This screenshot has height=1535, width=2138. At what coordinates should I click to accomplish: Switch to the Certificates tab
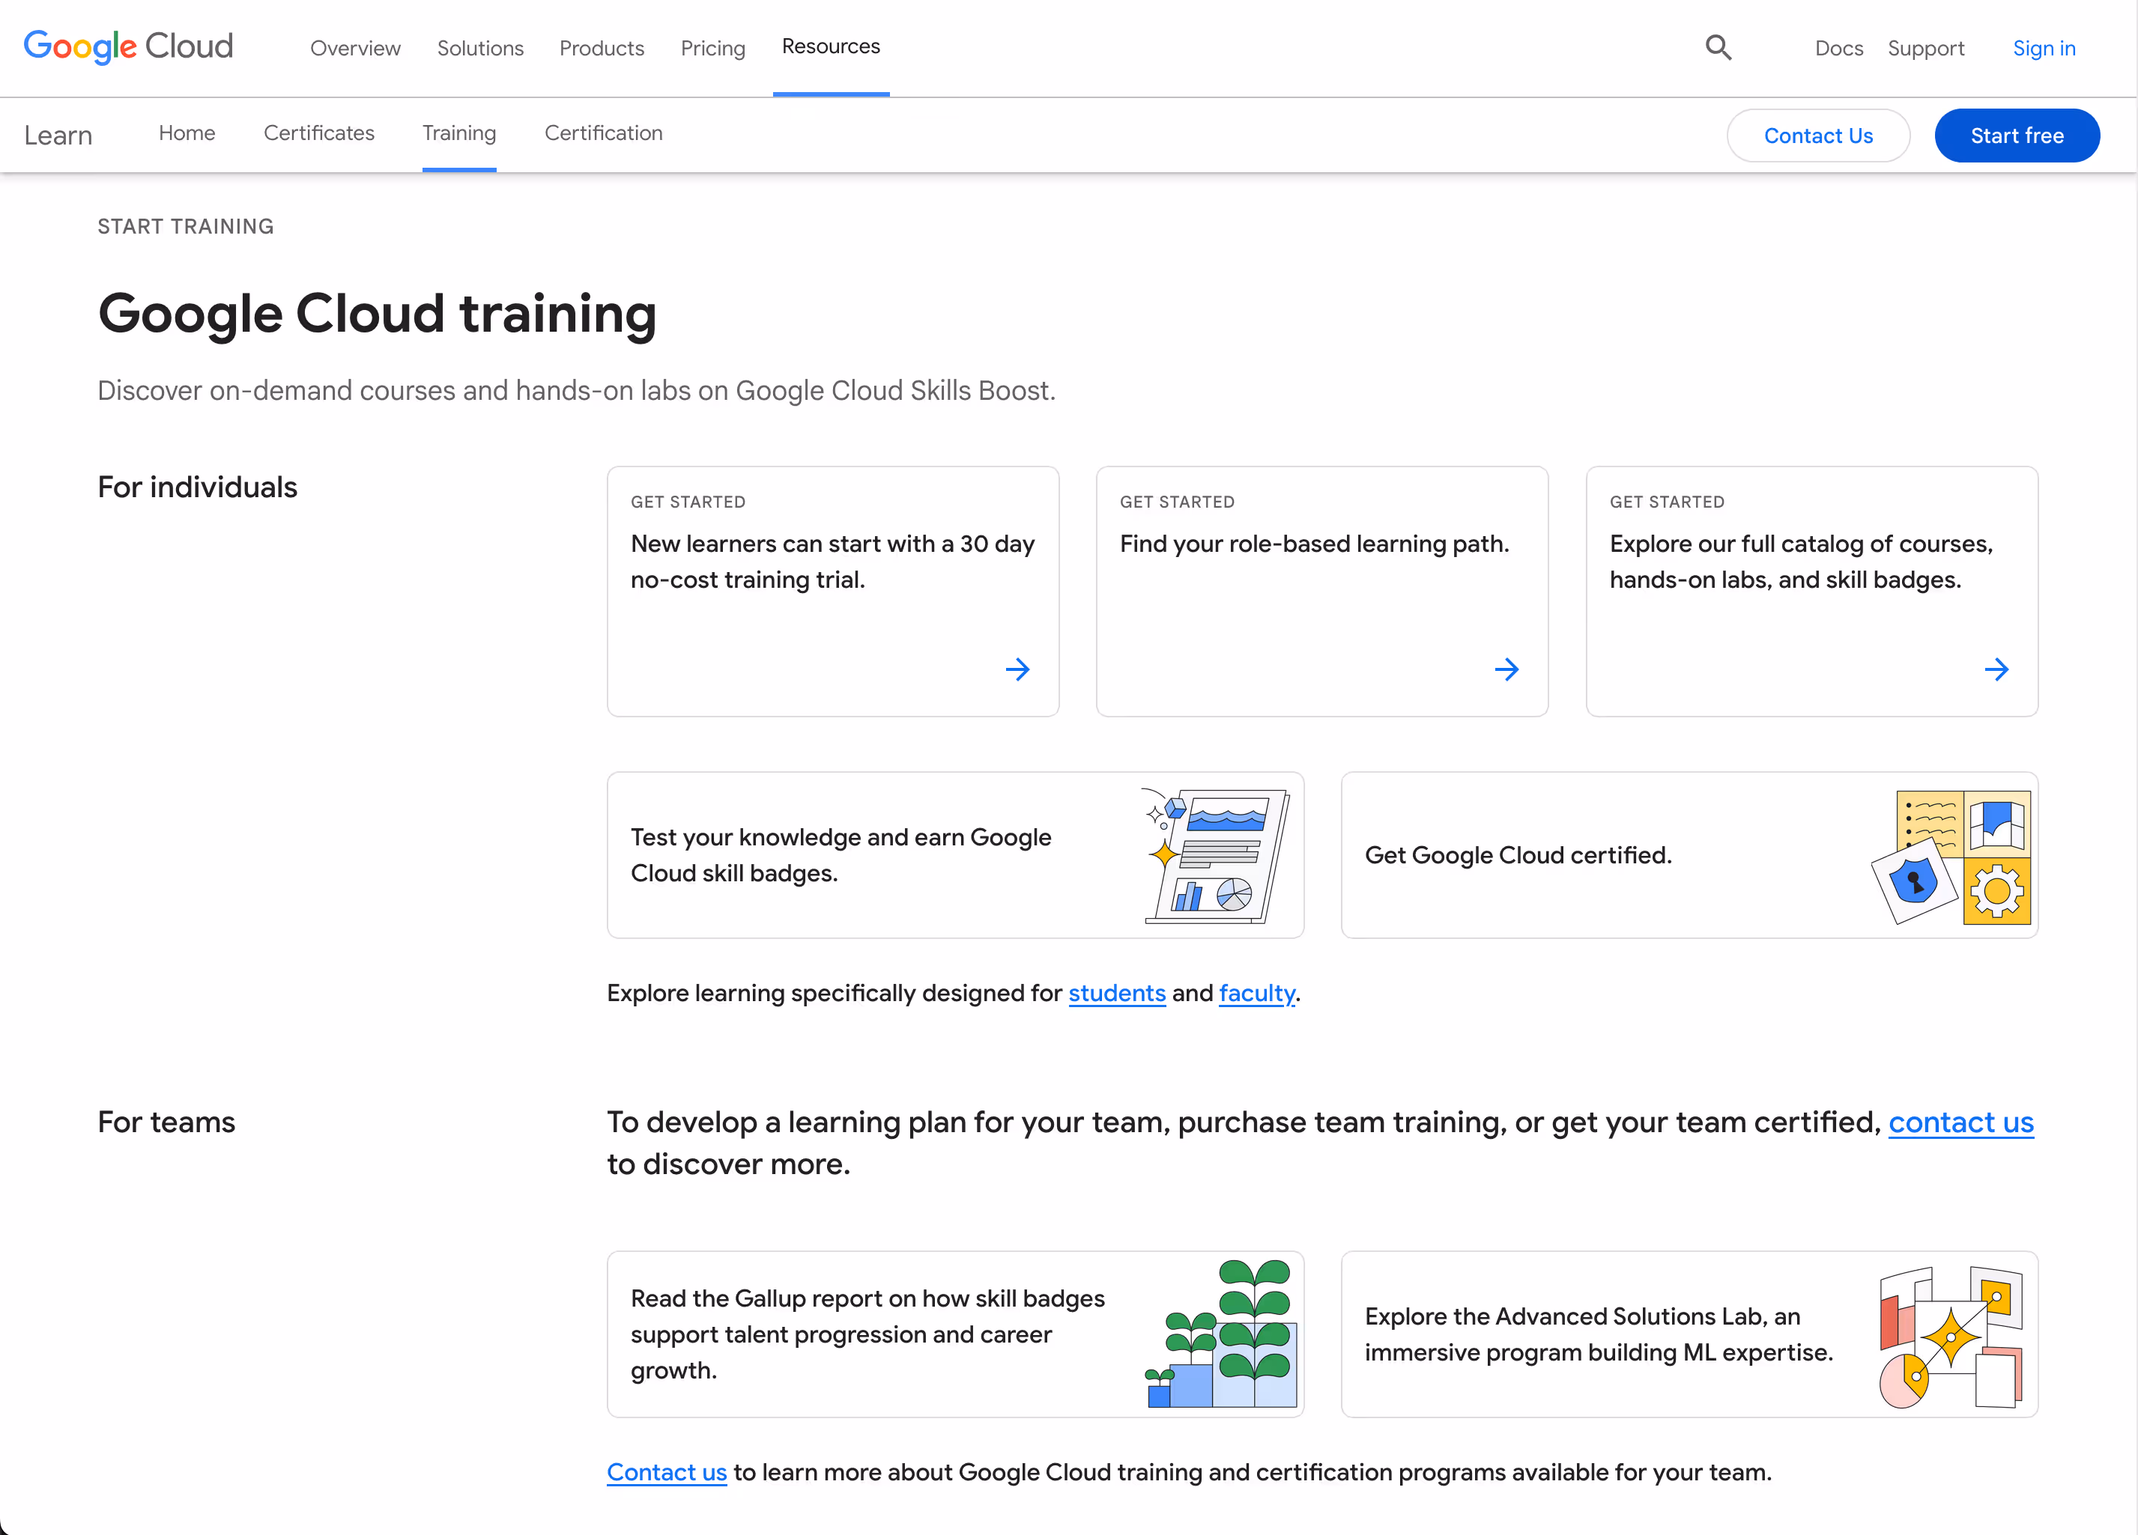[x=318, y=133]
